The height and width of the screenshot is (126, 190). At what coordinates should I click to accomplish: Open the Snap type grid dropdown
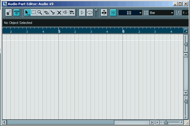click(130, 13)
